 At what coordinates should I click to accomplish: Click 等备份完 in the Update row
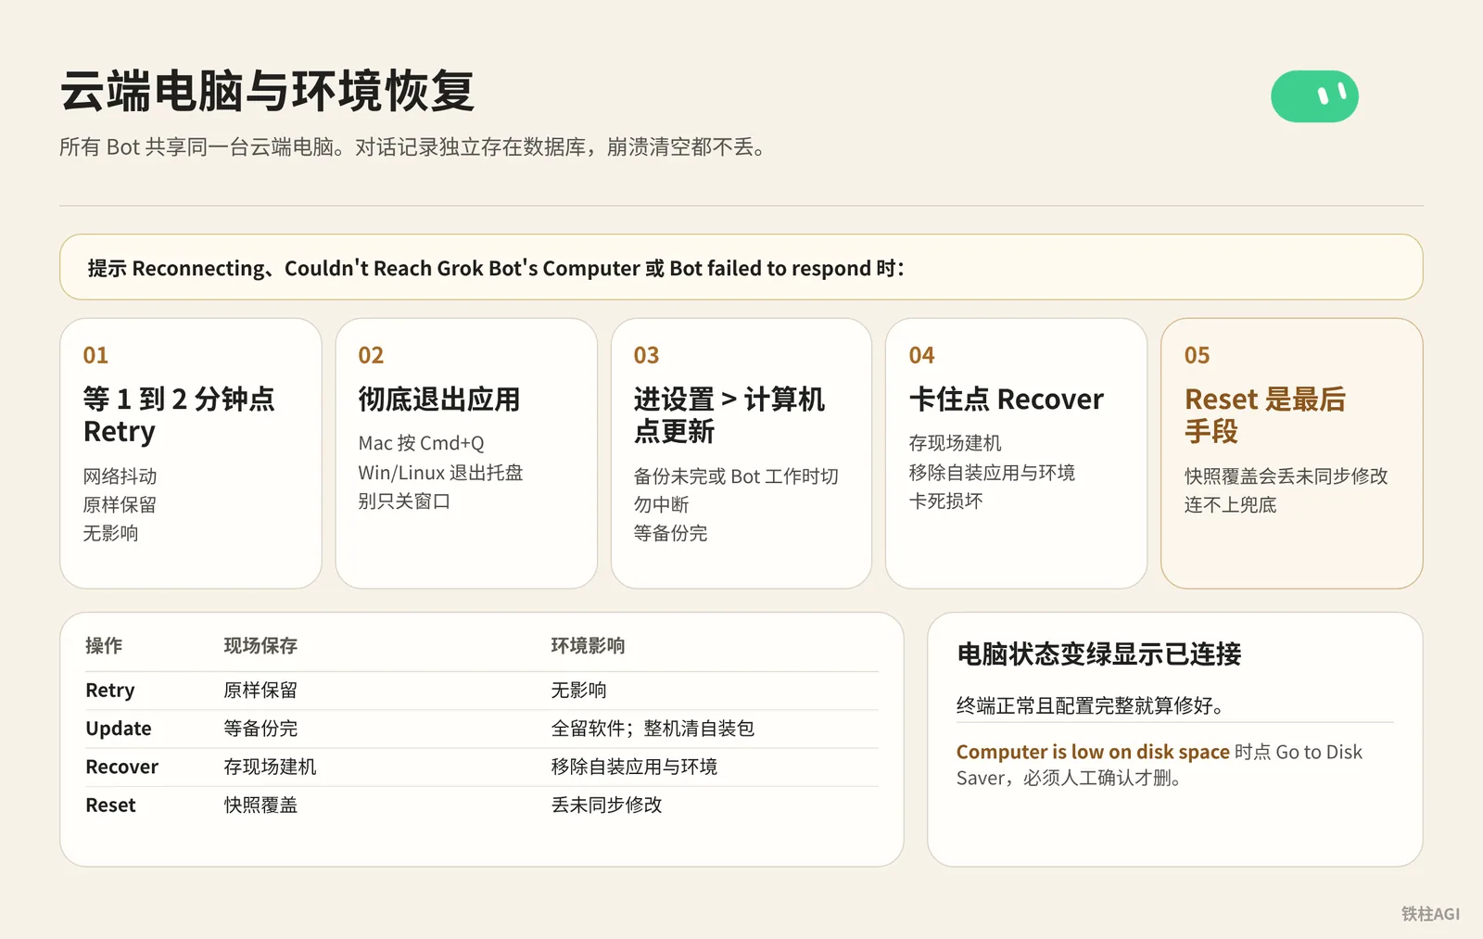pyautogui.click(x=260, y=729)
